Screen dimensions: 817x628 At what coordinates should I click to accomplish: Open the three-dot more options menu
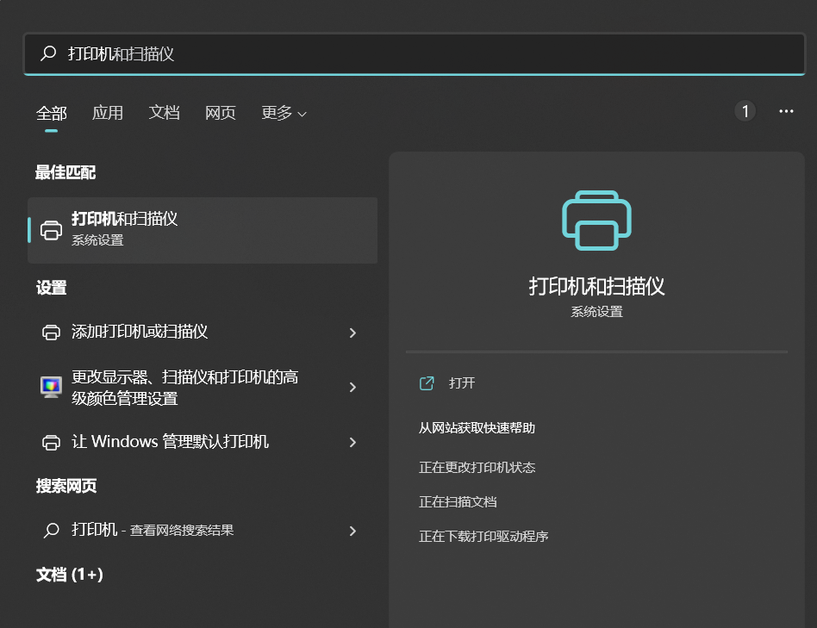pyautogui.click(x=786, y=111)
